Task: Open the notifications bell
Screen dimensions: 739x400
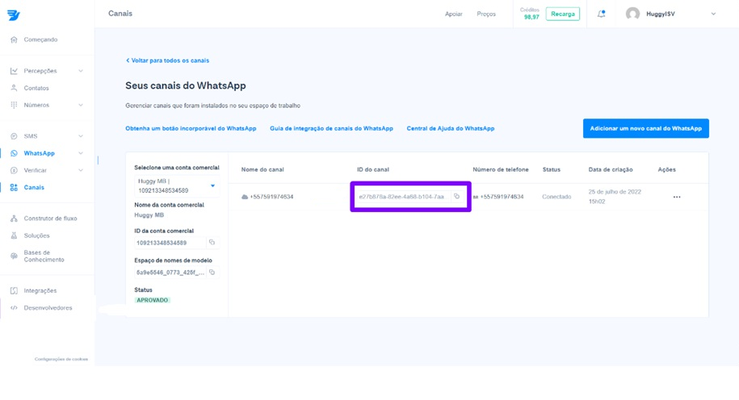Action: click(x=602, y=15)
